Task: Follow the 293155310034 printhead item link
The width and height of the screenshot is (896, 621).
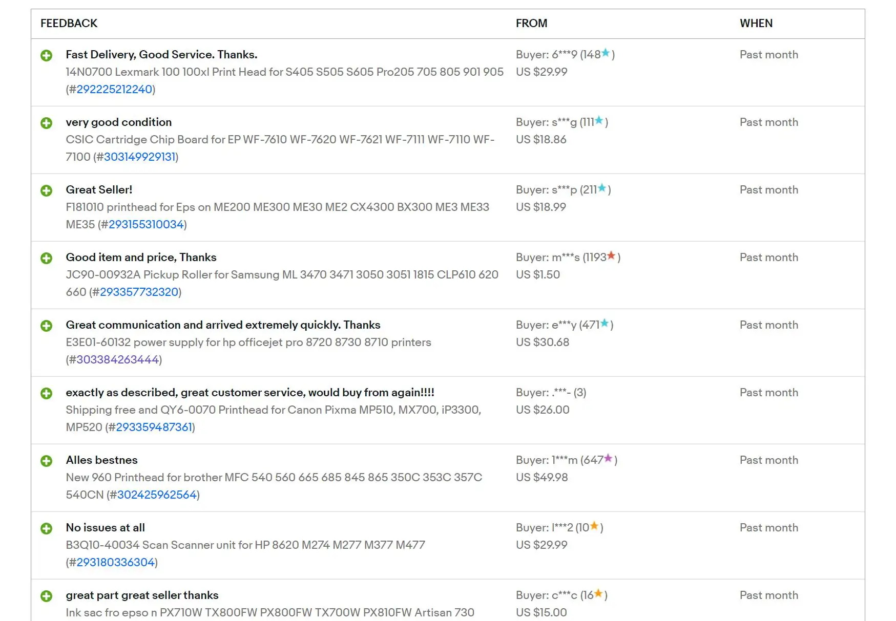Action: (x=146, y=224)
